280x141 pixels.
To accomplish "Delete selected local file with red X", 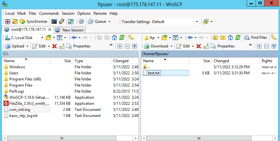I will (54, 46).
